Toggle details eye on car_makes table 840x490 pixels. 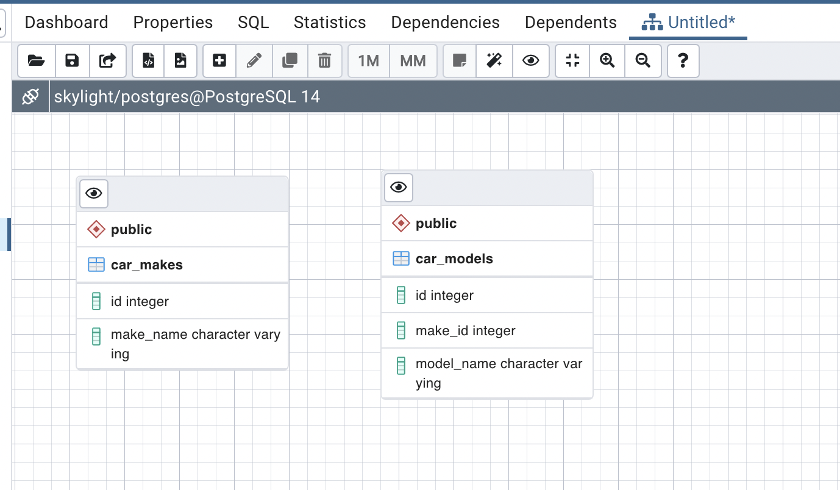pyautogui.click(x=94, y=194)
